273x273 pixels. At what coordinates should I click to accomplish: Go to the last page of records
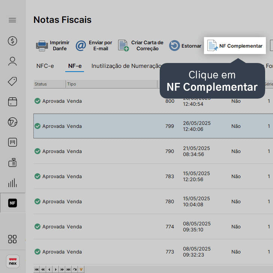click(68, 270)
